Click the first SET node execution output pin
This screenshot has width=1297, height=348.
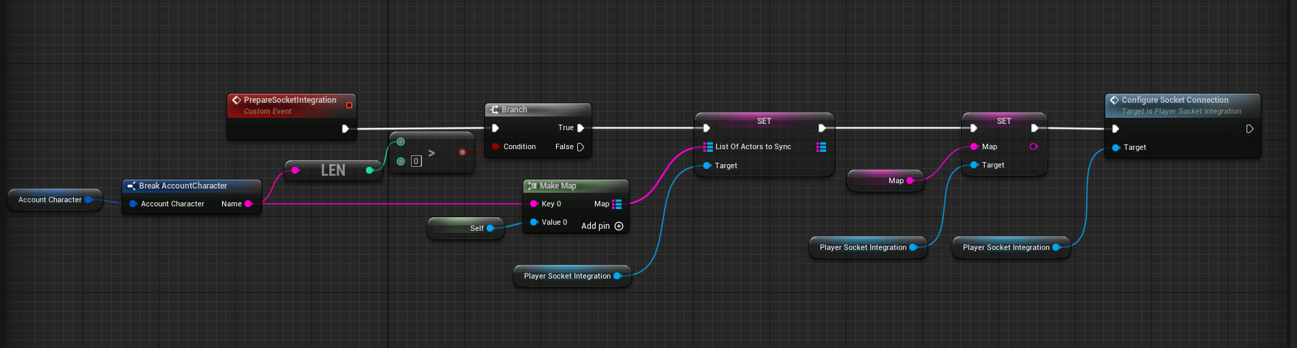pos(822,127)
